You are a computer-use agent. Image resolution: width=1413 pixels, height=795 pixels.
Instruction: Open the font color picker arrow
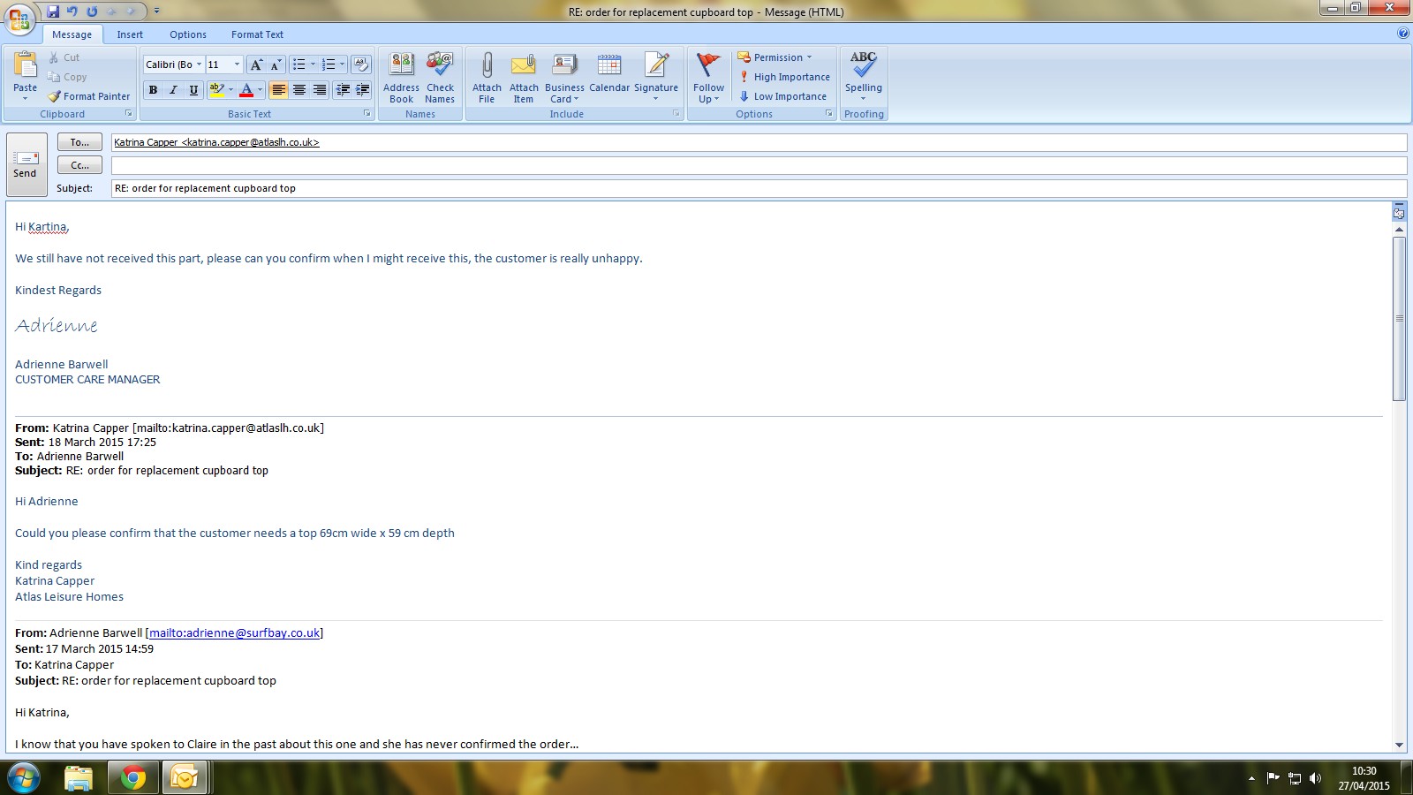[x=260, y=90]
